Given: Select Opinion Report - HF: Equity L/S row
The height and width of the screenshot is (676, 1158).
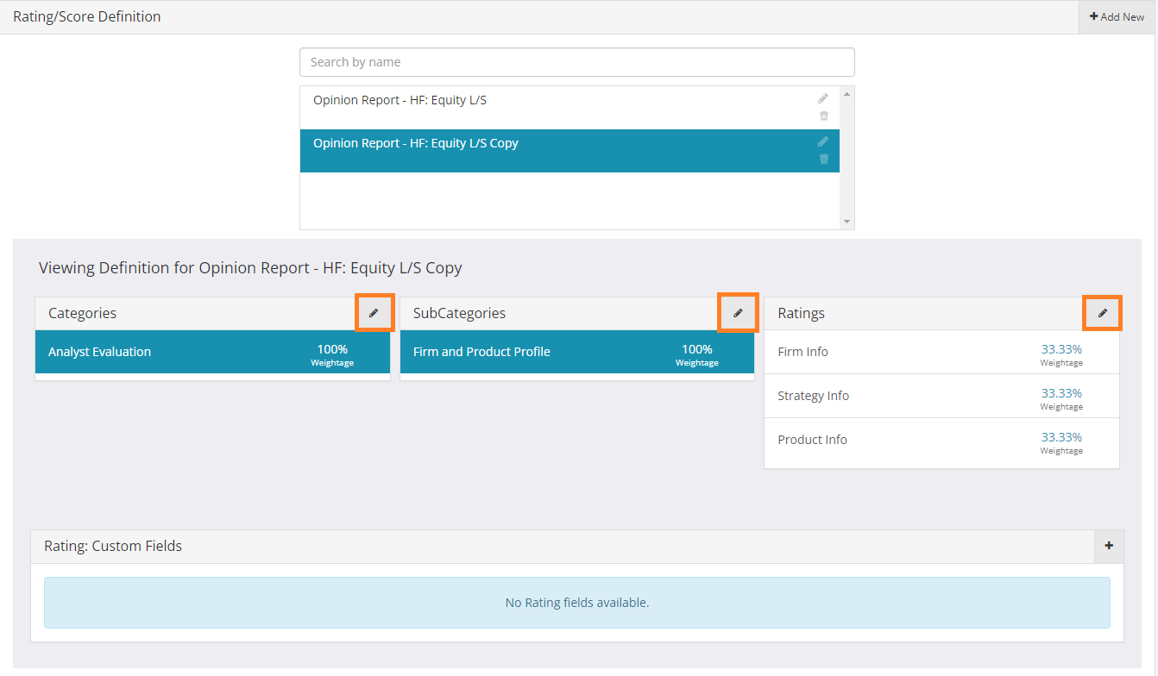Looking at the screenshot, I should (x=570, y=108).
